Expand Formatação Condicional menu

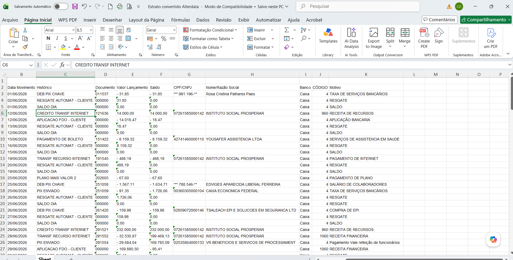pyautogui.click(x=210, y=30)
